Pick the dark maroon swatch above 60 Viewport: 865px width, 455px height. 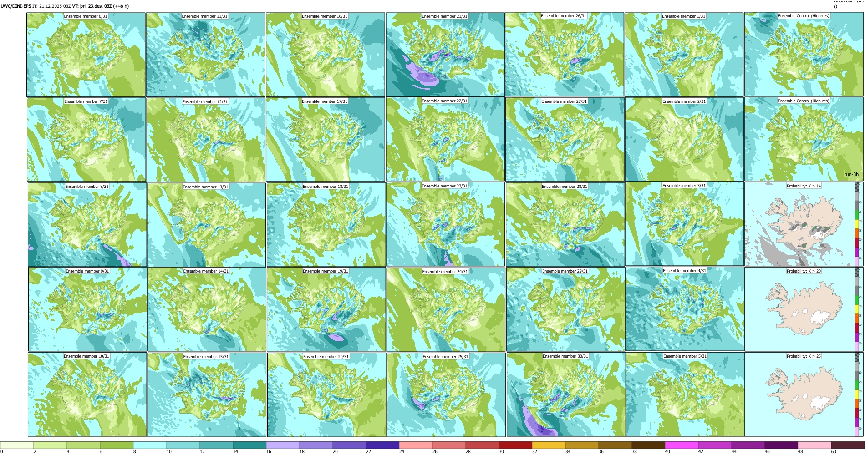point(848,445)
